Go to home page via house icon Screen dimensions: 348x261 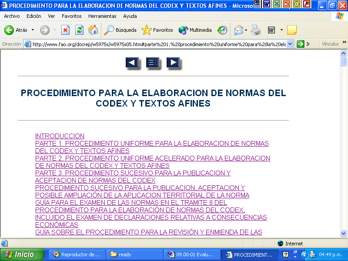tap(93, 30)
